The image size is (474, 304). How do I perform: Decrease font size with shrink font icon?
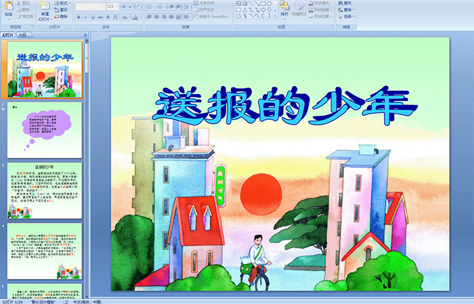pos(130,6)
